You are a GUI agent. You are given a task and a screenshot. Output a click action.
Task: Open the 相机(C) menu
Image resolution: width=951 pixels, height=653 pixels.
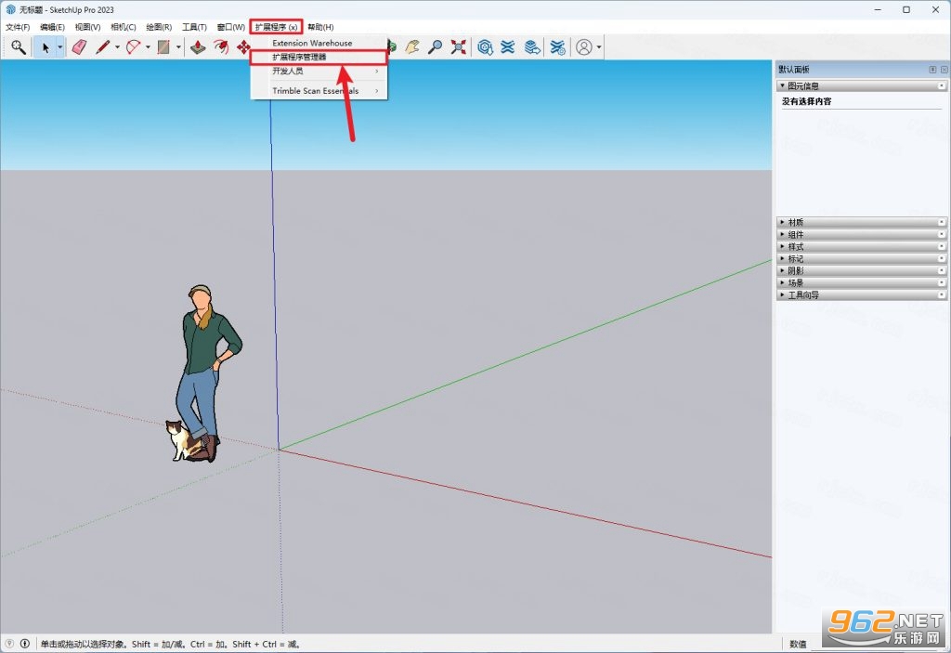coord(124,27)
